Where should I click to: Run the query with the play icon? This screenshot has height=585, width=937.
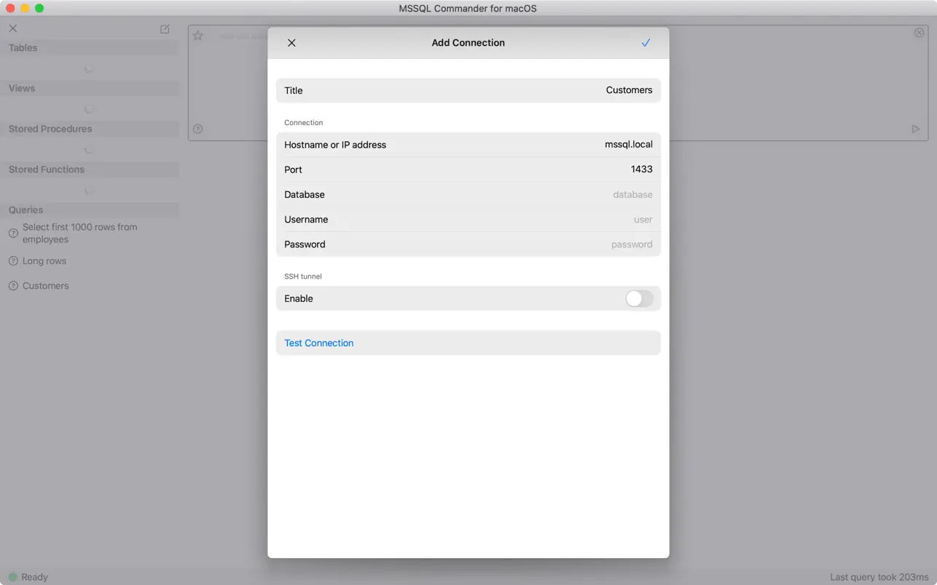point(916,128)
